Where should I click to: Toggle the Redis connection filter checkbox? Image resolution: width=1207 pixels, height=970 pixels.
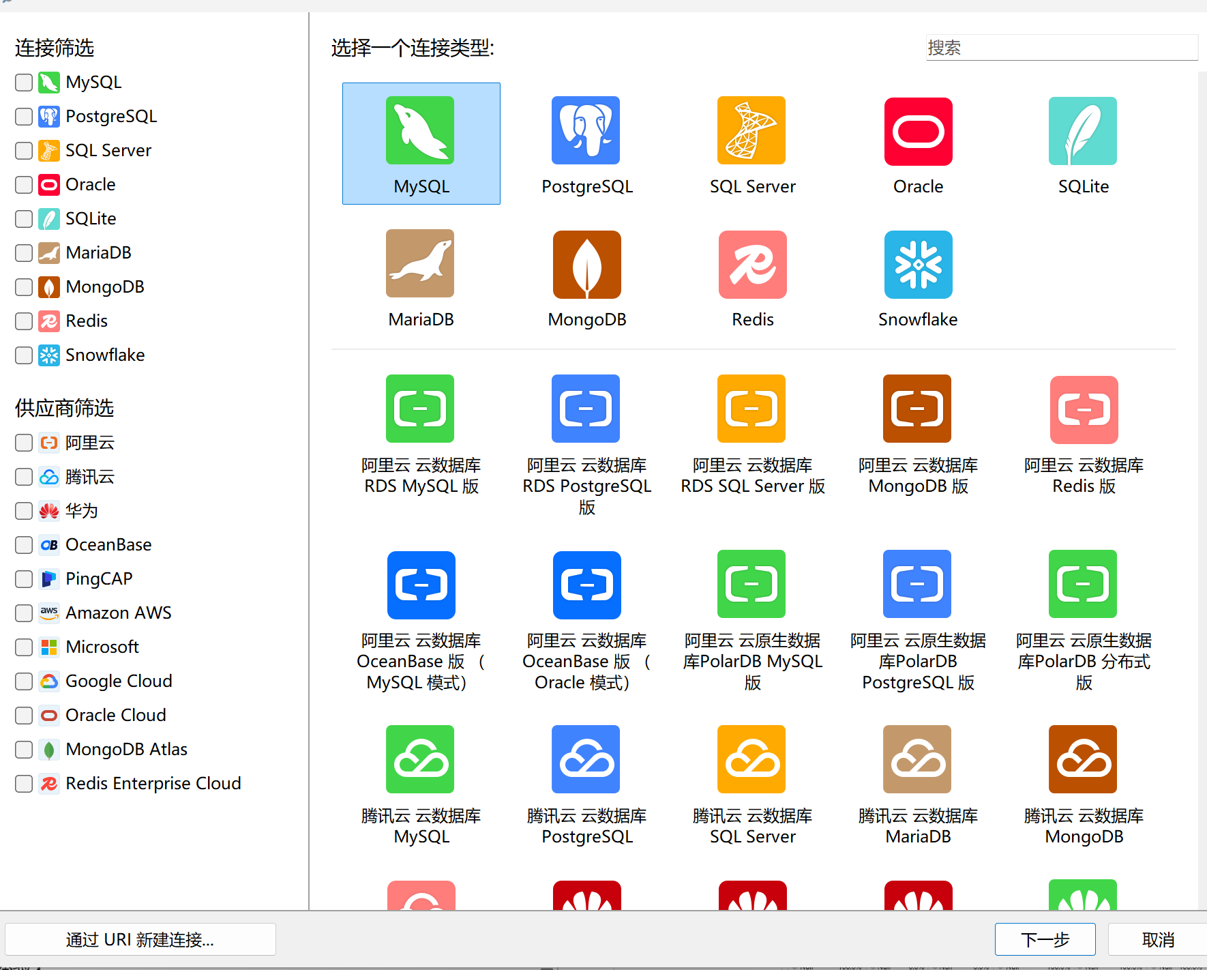[x=24, y=321]
